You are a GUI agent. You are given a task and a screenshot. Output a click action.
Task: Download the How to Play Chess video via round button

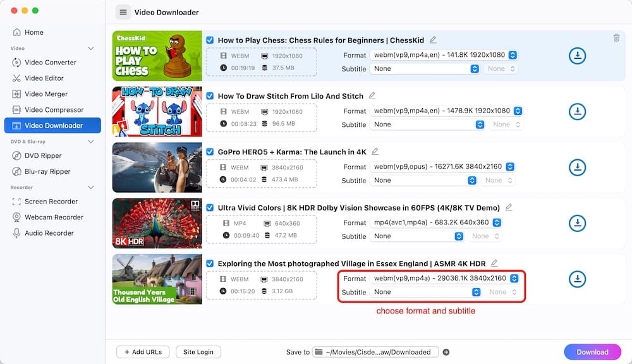(577, 56)
